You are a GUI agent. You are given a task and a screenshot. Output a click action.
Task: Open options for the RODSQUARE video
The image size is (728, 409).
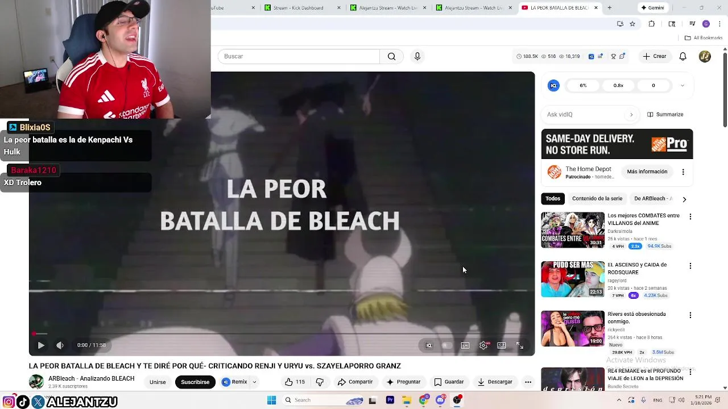[x=690, y=266]
